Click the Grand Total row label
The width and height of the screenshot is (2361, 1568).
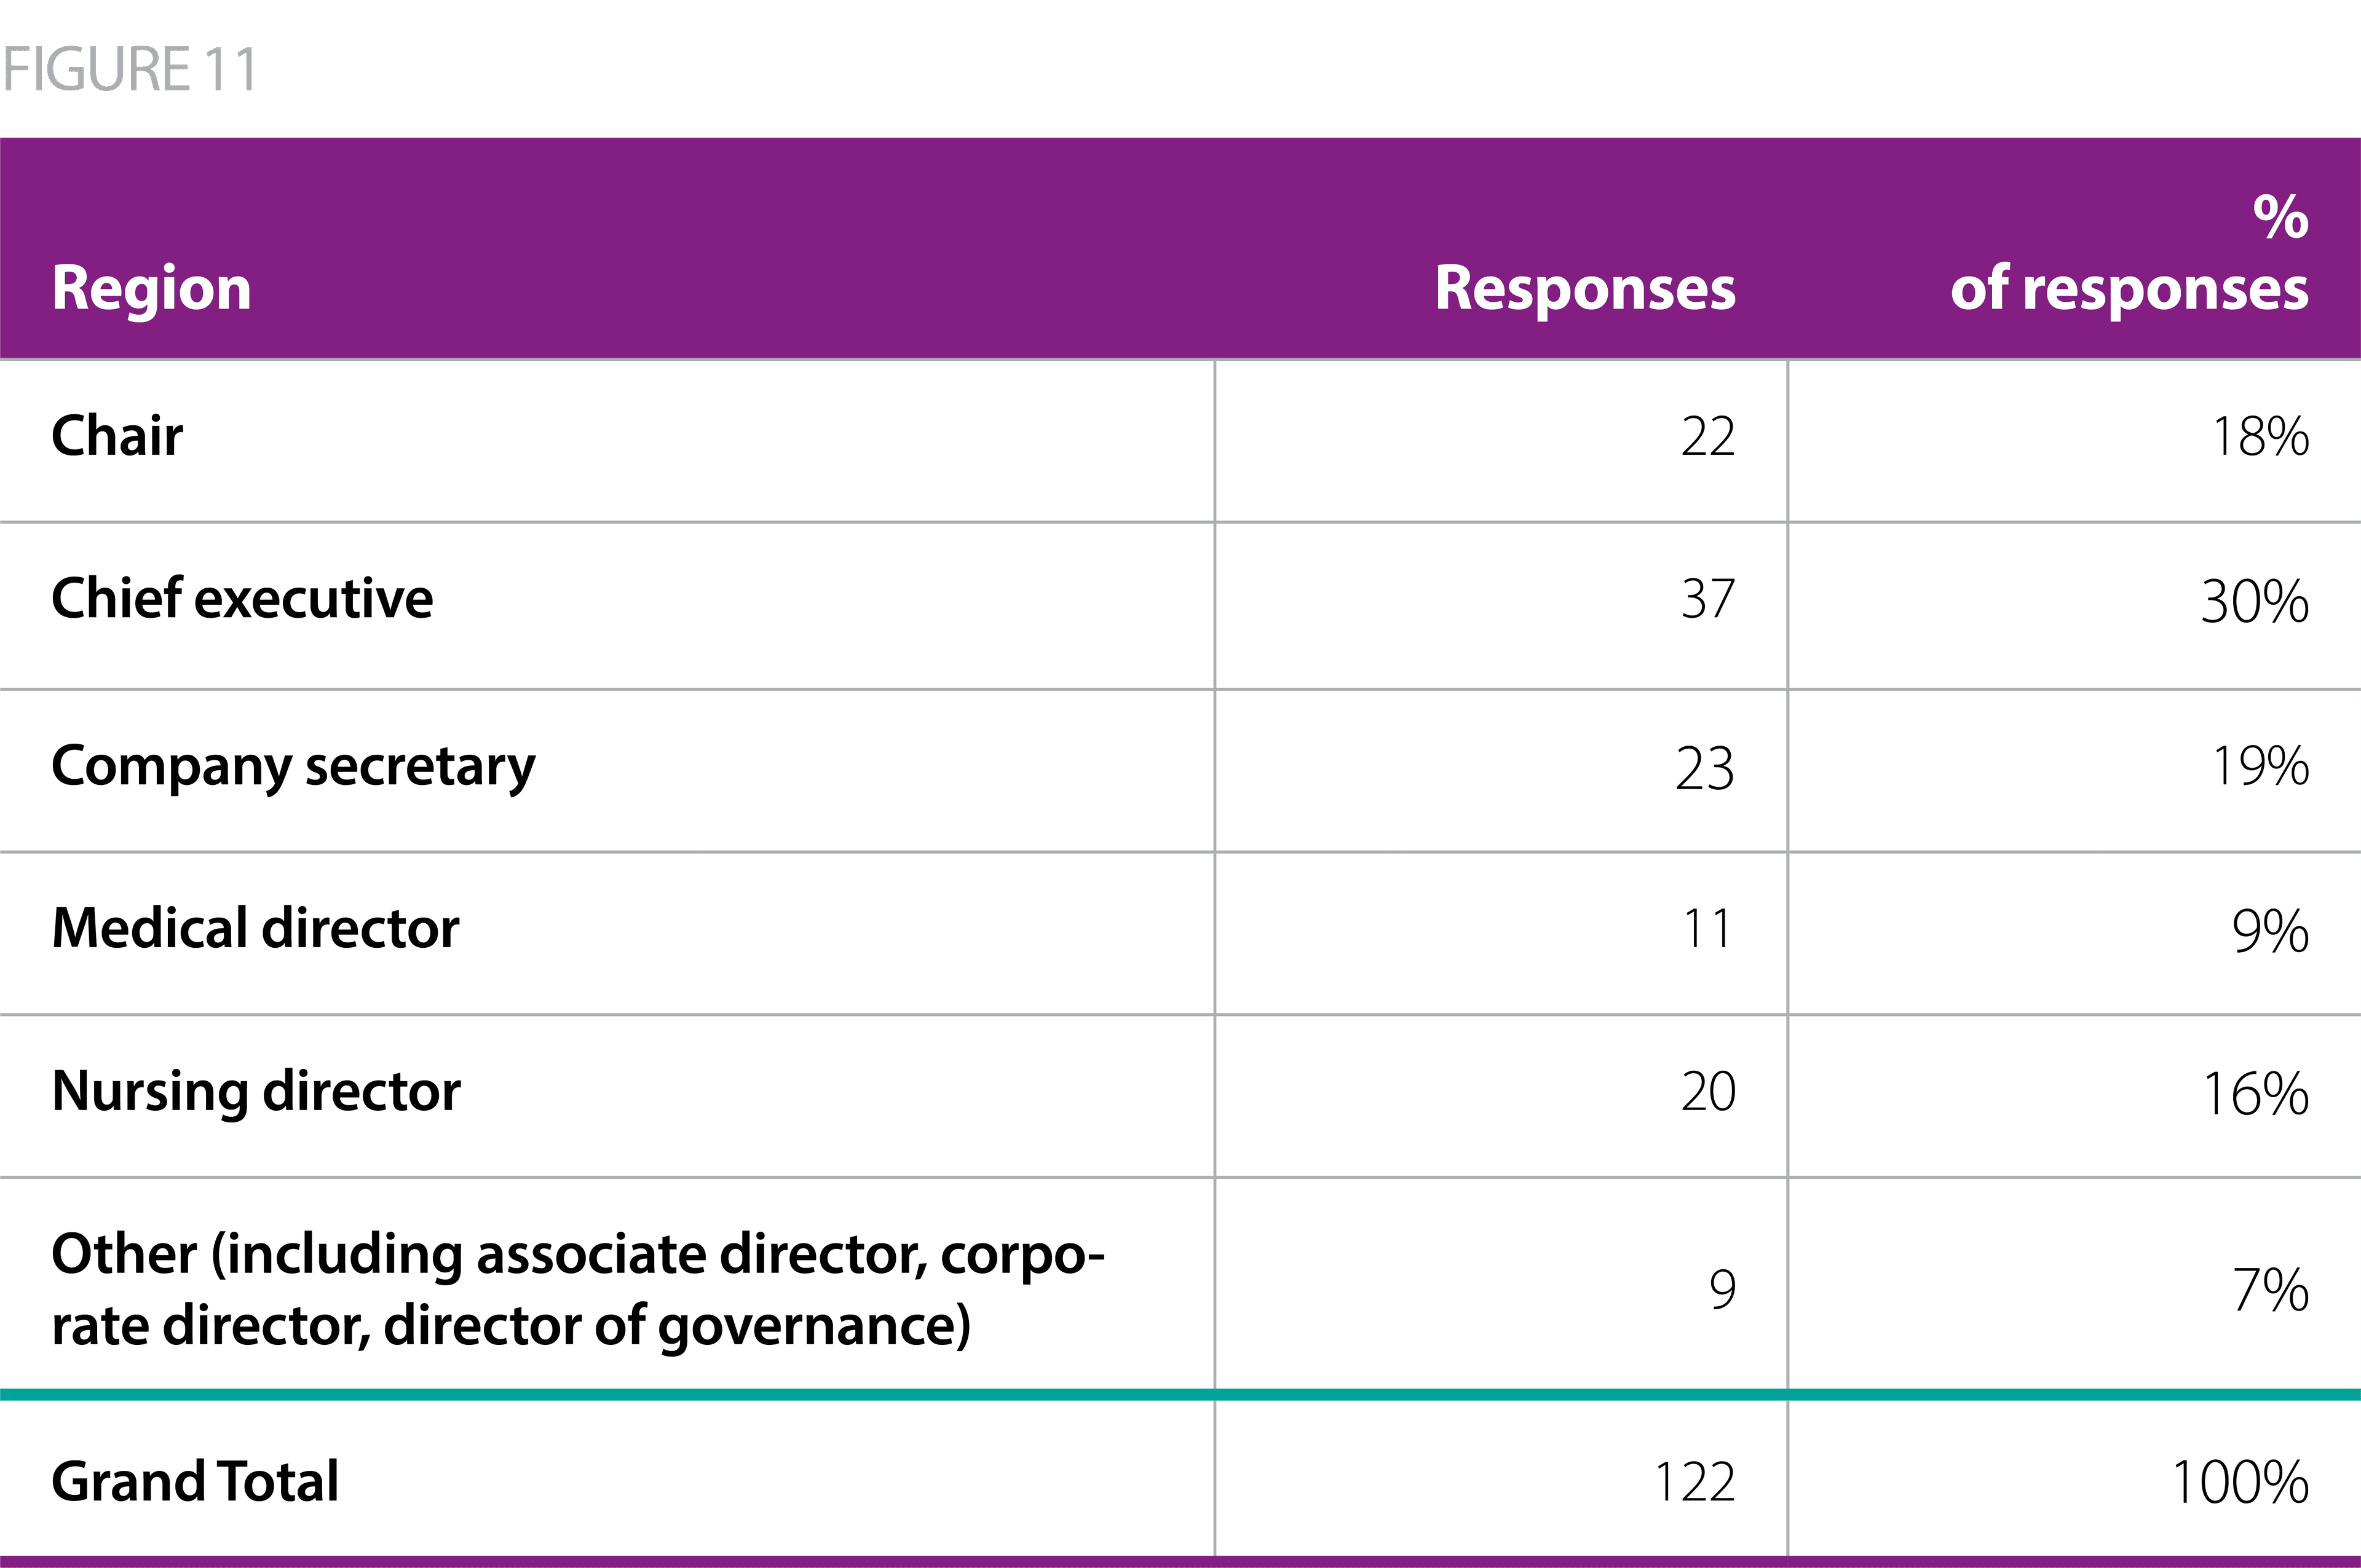[195, 1481]
